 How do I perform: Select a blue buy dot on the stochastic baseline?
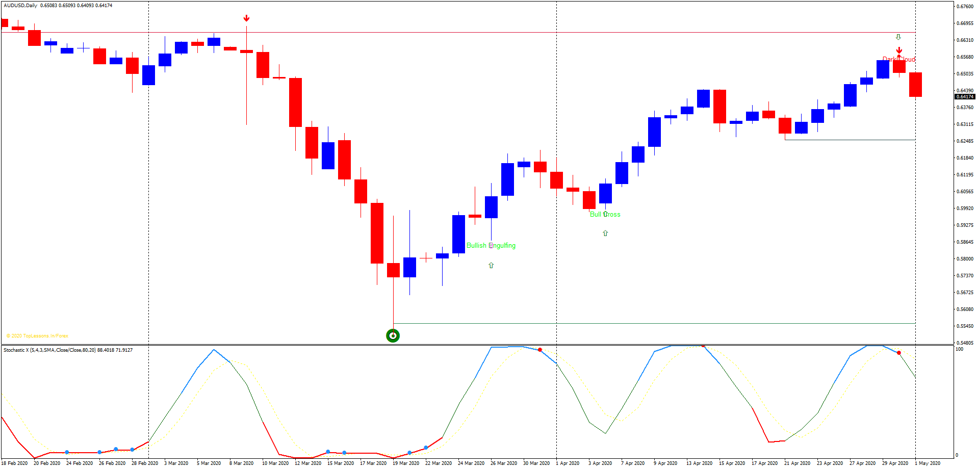67,452
